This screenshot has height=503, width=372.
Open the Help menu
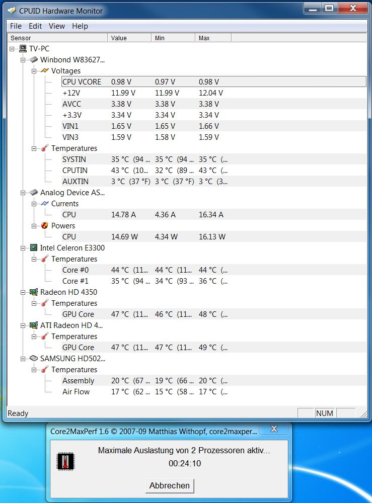(80, 26)
